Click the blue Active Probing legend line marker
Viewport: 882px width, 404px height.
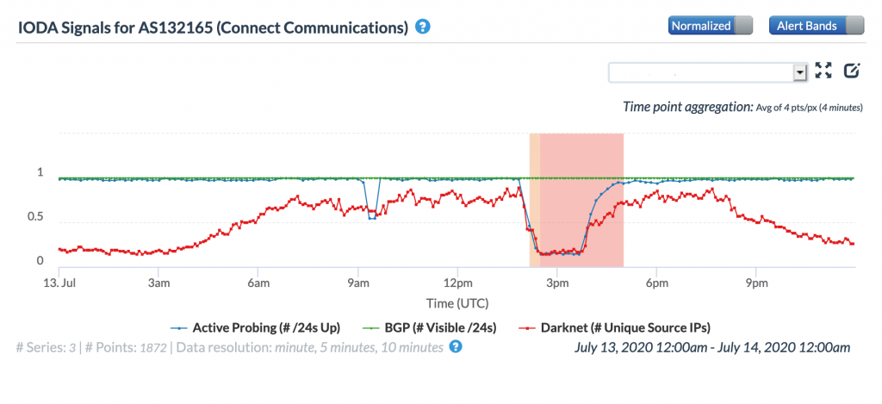[x=178, y=328]
